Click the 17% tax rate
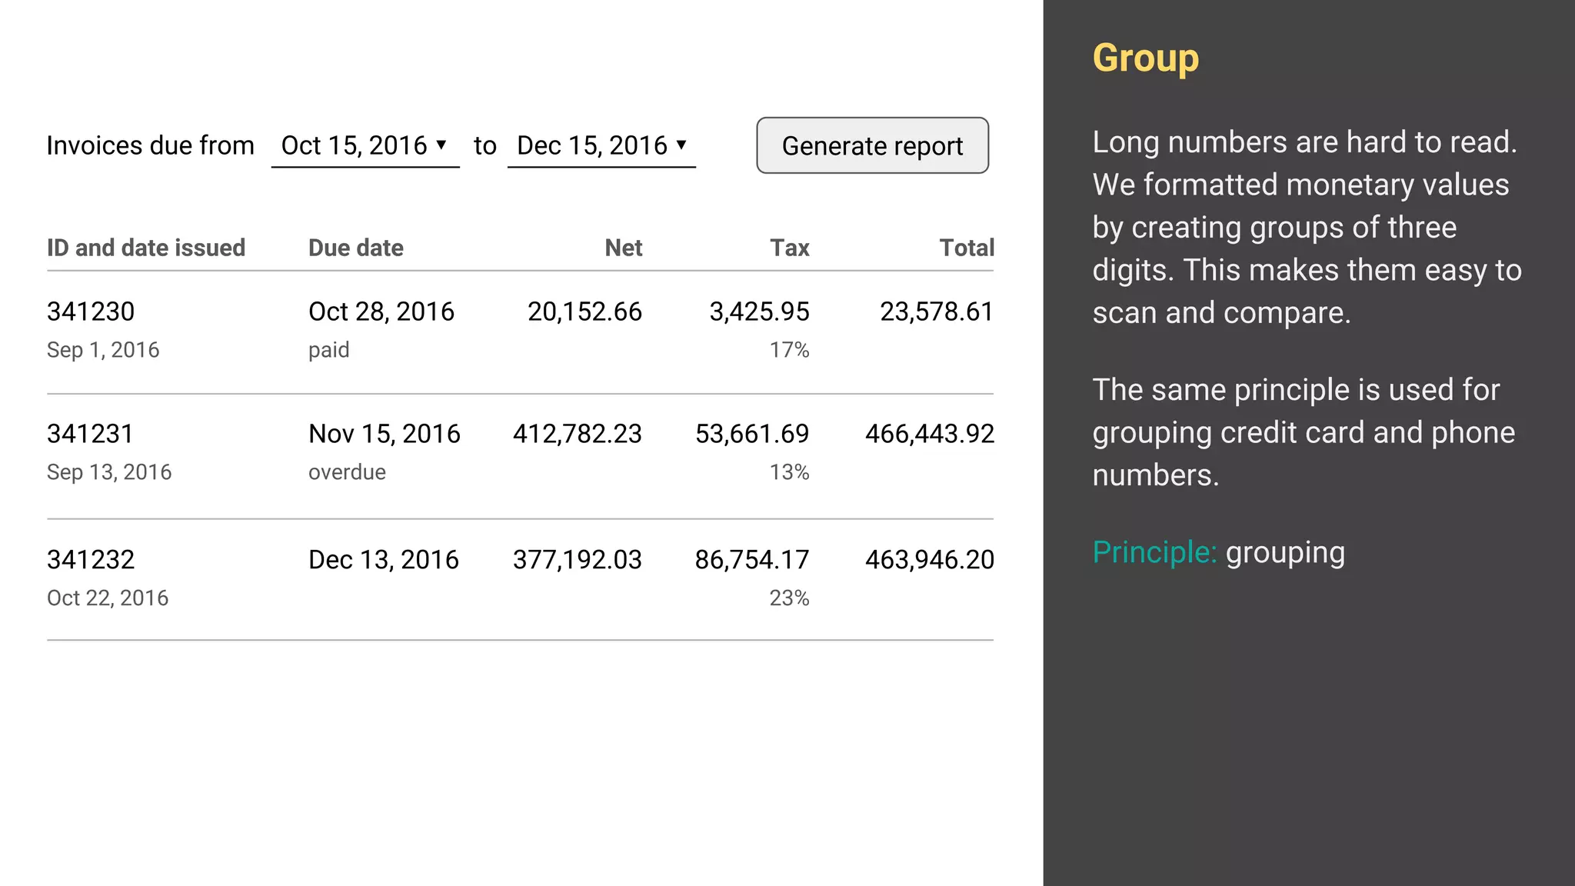The image size is (1575, 886). point(790,350)
